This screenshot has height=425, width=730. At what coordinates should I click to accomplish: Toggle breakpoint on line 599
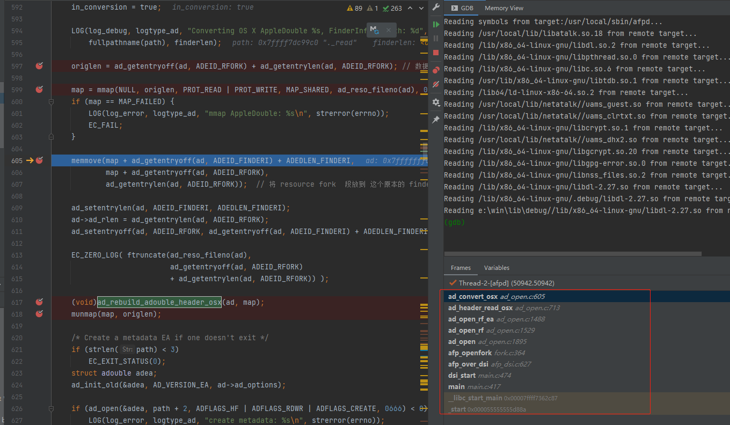(x=39, y=90)
